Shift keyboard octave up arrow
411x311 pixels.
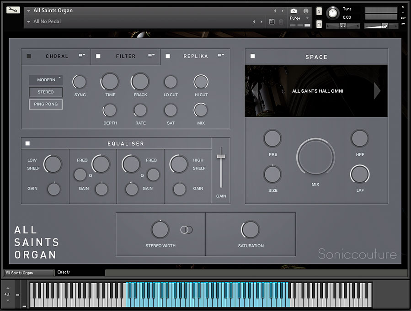pyautogui.click(x=8, y=288)
